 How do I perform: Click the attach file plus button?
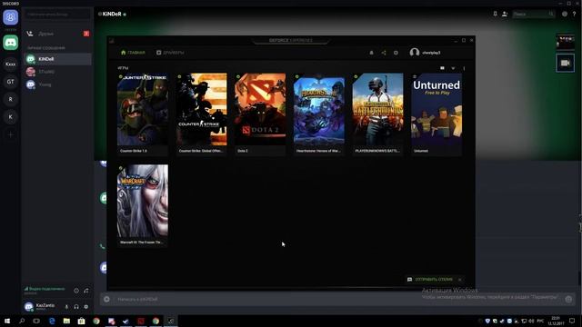106,299
